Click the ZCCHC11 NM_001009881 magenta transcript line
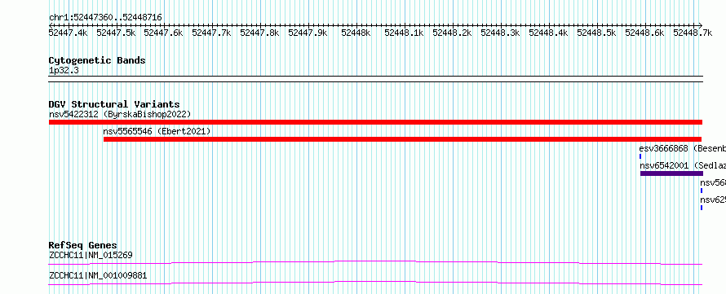This screenshot has height=294, width=726. pos(375,283)
